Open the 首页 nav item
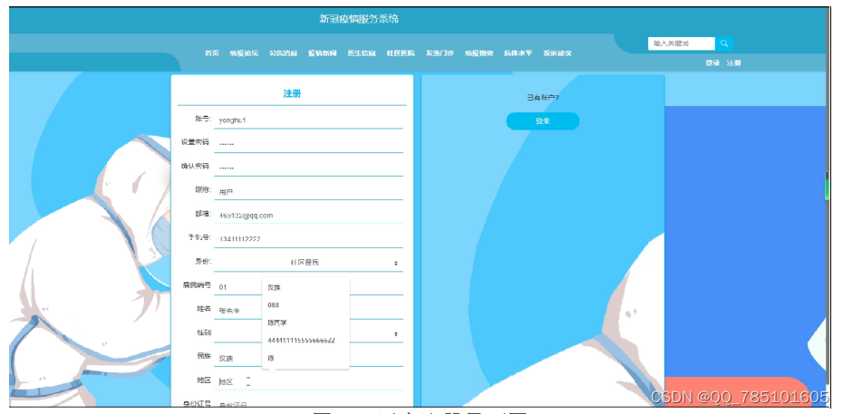 [x=212, y=53]
